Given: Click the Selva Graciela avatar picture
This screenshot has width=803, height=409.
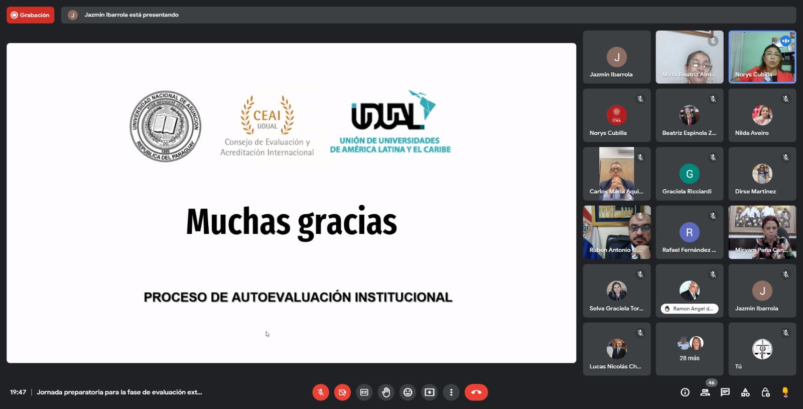Looking at the screenshot, I should (617, 291).
